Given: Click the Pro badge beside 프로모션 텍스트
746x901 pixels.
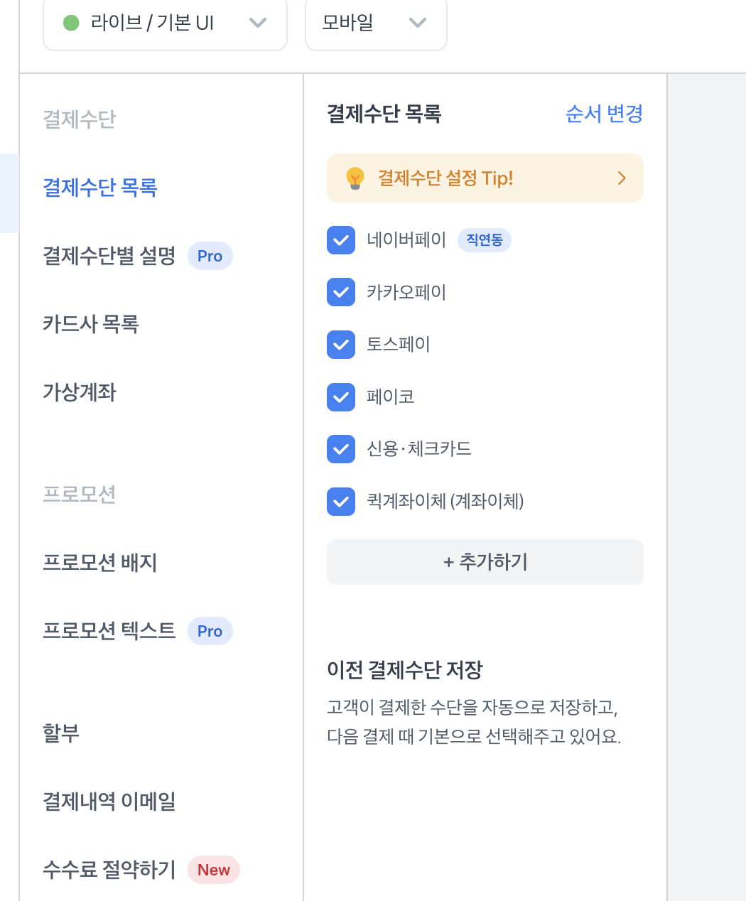Looking at the screenshot, I should [x=210, y=631].
